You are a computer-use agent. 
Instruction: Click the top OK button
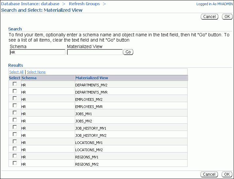point(227,17)
